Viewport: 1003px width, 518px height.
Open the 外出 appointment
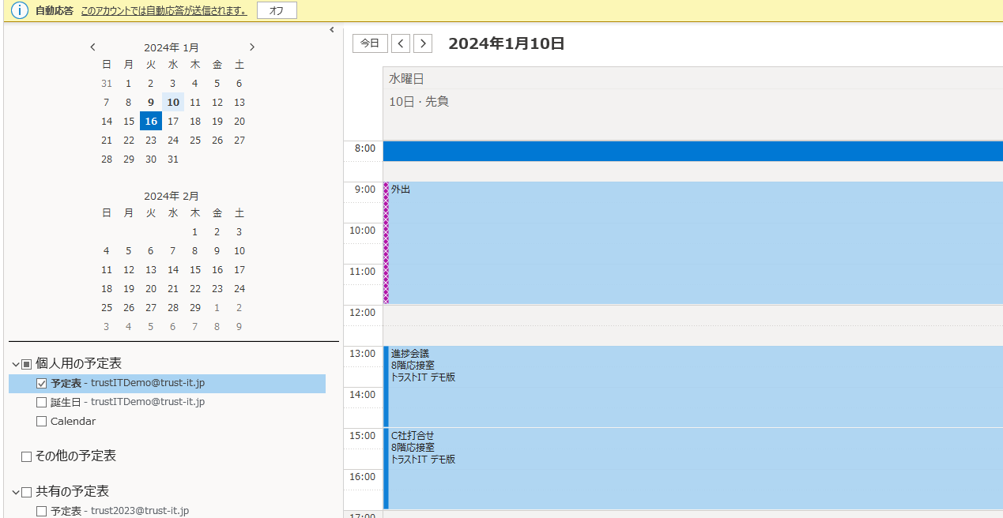click(632, 237)
